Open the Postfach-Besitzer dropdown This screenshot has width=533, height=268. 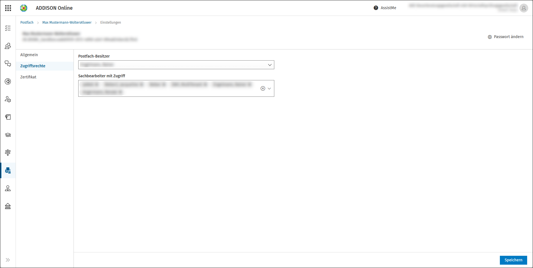pos(176,65)
